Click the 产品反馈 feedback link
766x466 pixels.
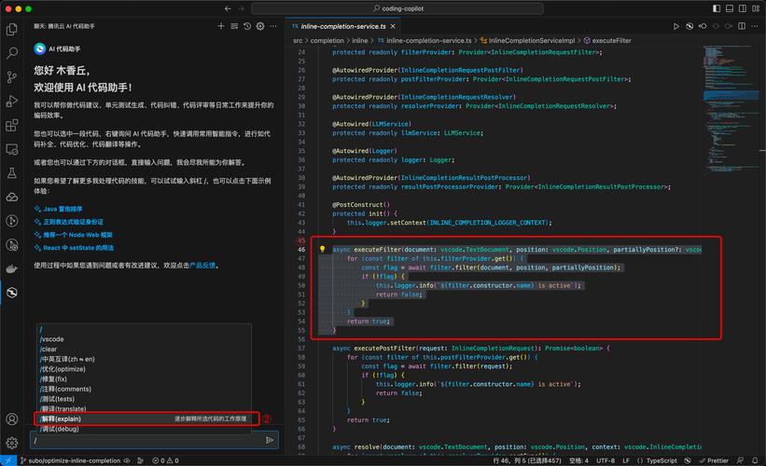click(202, 266)
